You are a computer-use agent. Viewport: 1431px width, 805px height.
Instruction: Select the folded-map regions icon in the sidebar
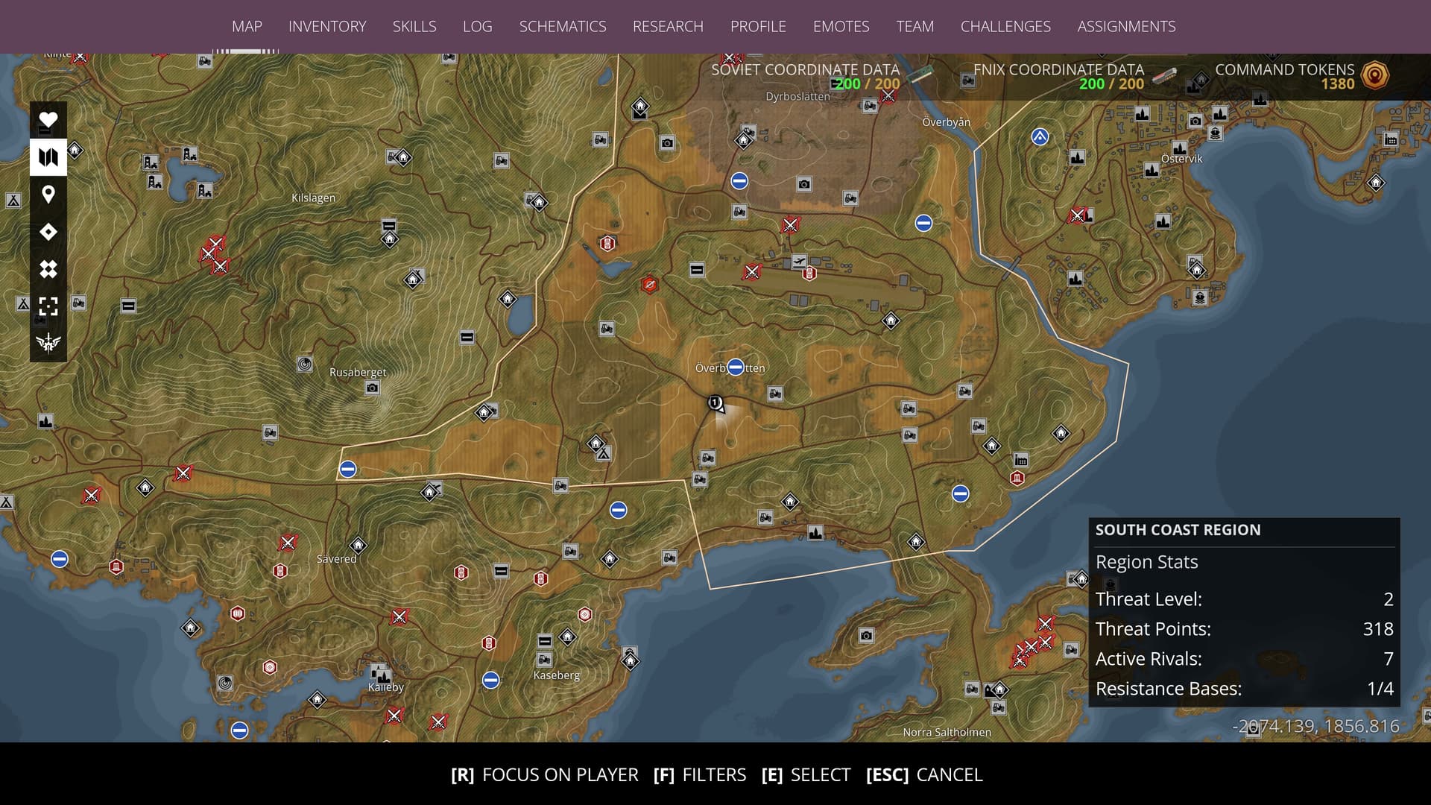(x=48, y=157)
